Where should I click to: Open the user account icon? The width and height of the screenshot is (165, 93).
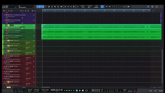coord(148,7)
